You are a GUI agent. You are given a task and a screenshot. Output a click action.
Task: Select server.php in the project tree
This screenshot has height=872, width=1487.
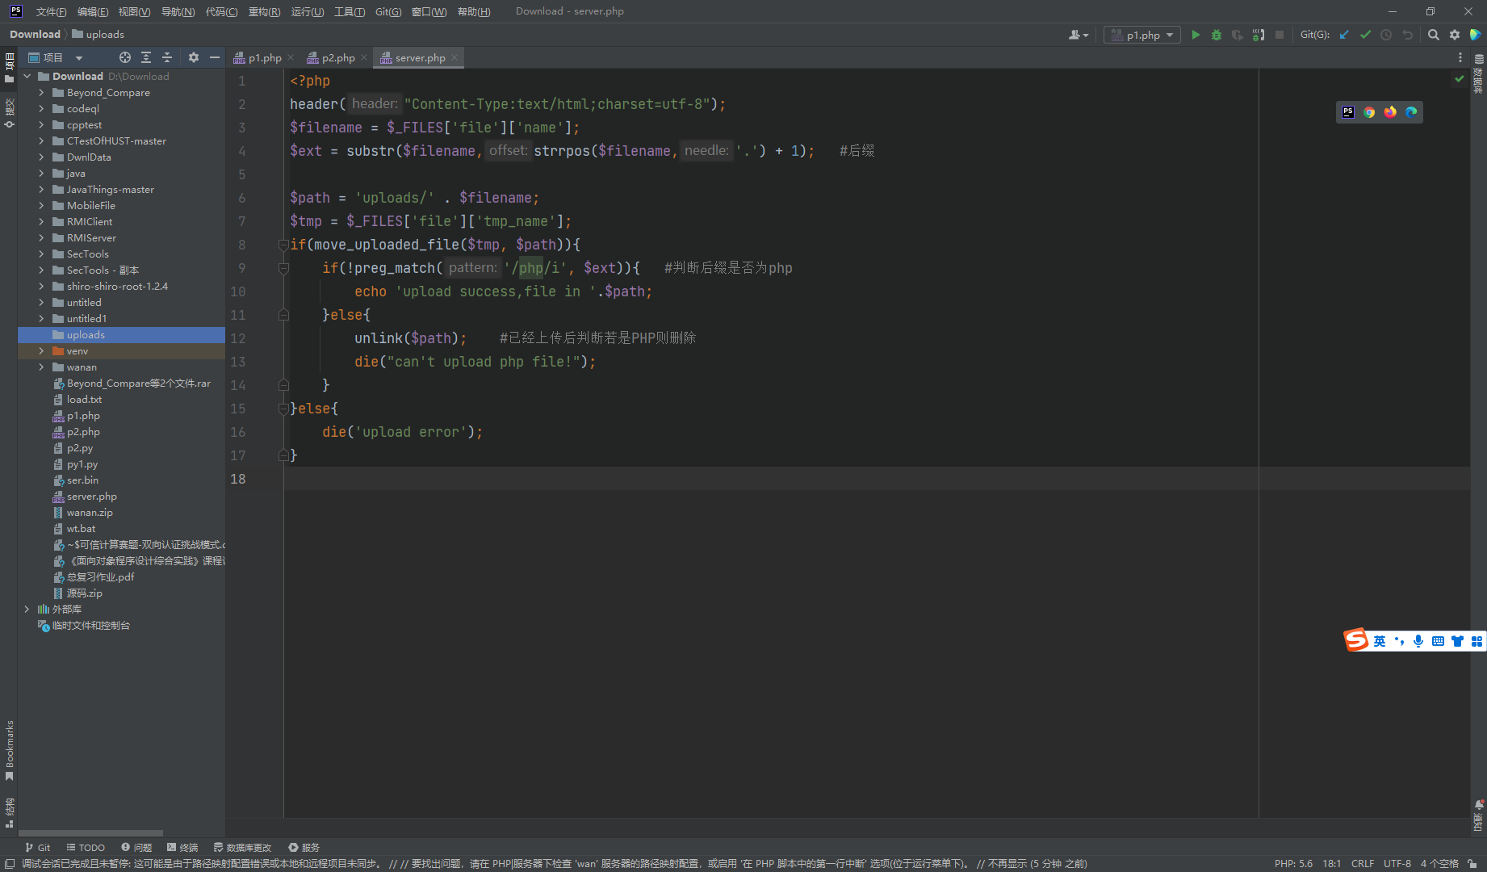(91, 497)
